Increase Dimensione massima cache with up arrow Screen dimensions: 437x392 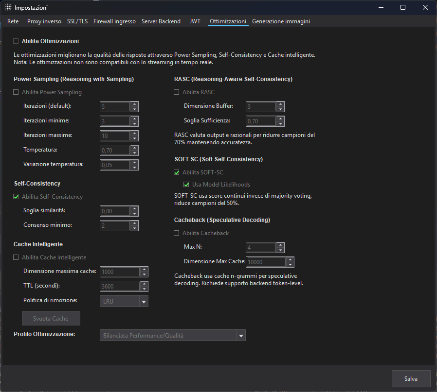[145, 269]
